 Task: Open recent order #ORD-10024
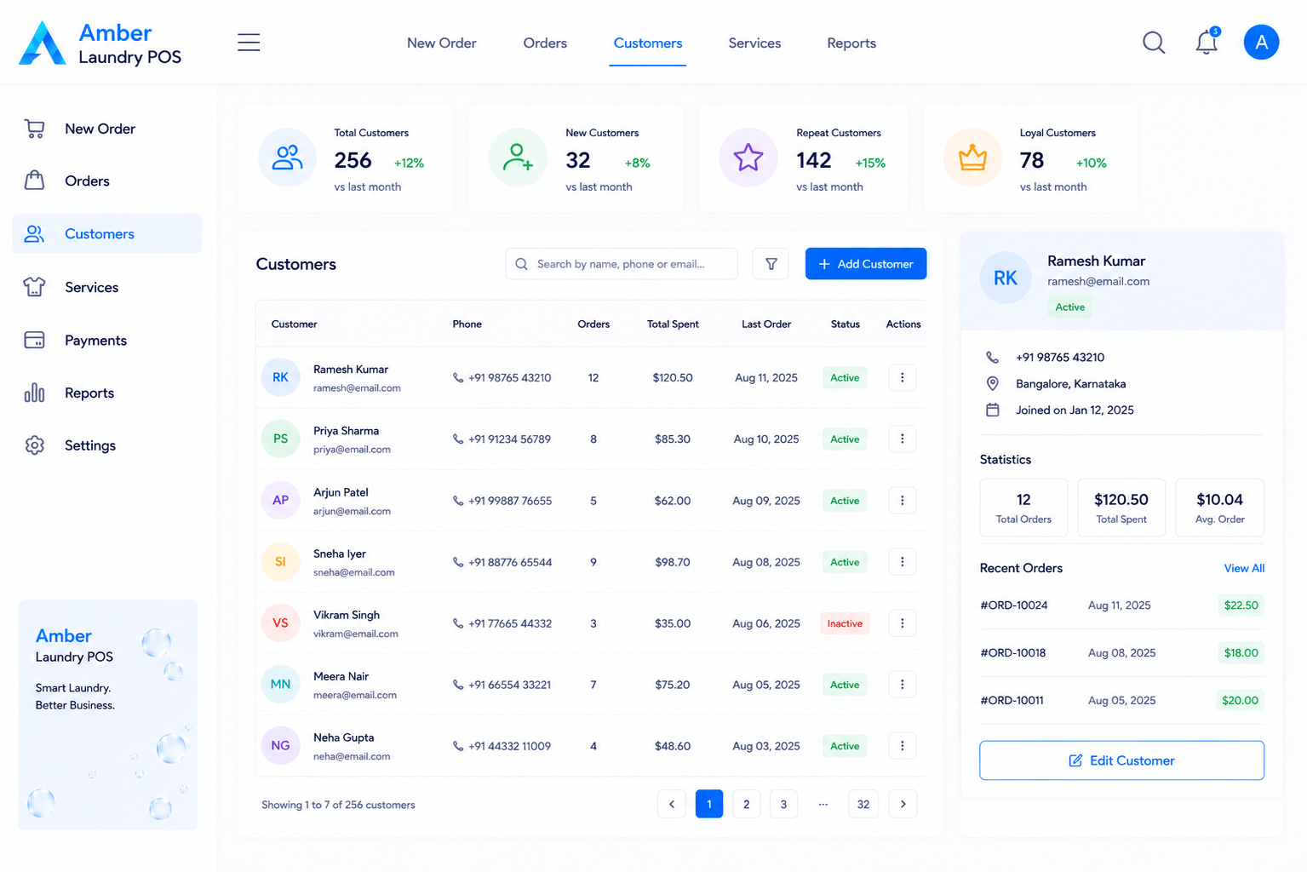pyautogui.click(x=1121, y=605)
